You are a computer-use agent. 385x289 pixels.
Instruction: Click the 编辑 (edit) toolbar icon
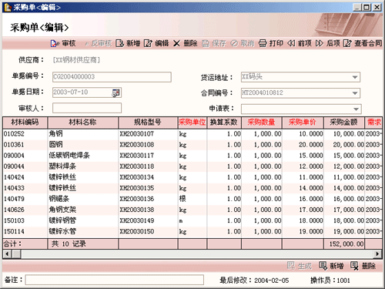point(148,43)
